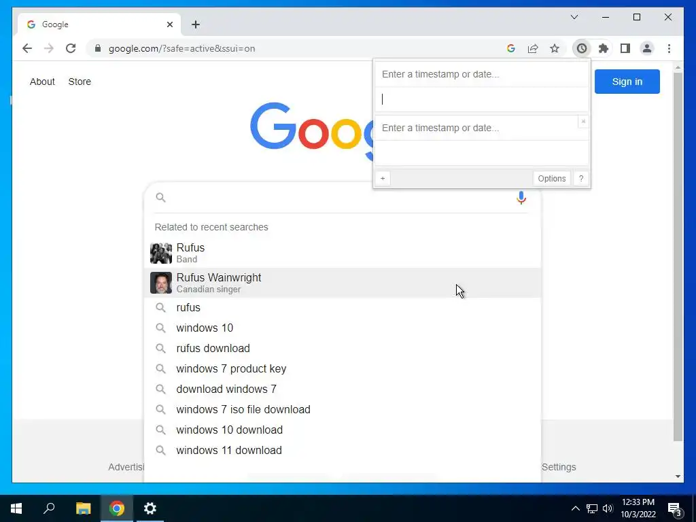This screenshot has height=522, width=696.
Task: Click the first converter's result field
Action: (482, 99)
